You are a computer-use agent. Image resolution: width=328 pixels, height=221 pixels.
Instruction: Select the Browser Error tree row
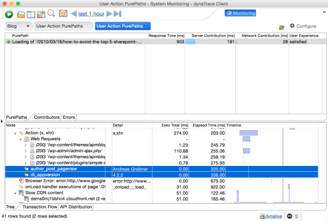pos(161,181)
